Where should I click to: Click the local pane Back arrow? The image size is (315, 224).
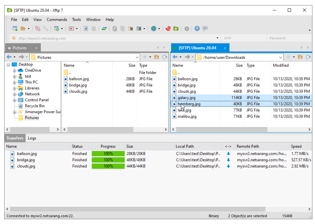point(9,57)
